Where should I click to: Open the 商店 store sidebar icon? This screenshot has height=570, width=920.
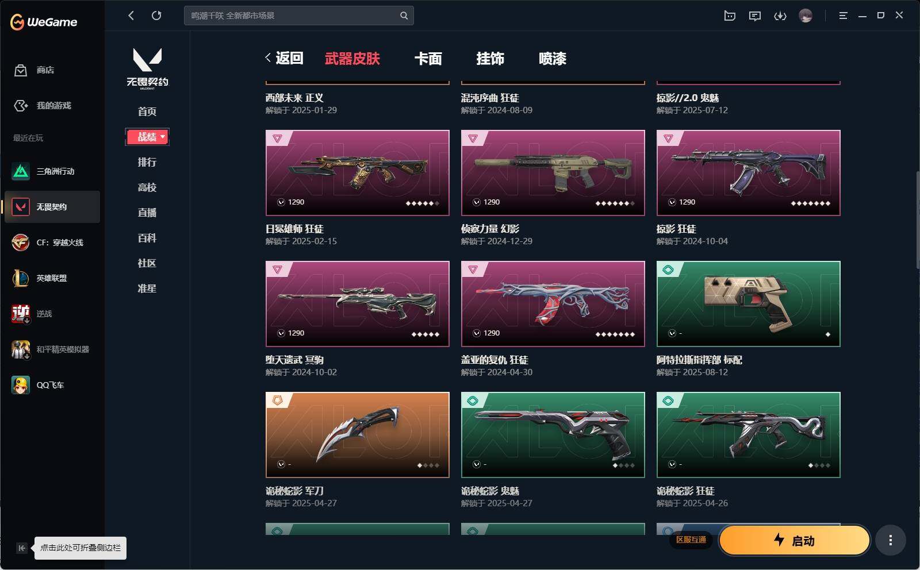21,70
